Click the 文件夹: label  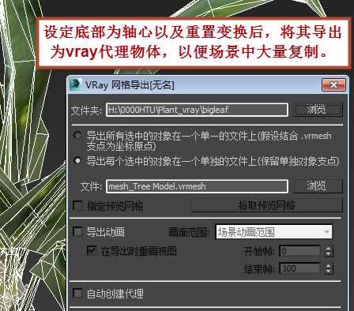[86, 111]
